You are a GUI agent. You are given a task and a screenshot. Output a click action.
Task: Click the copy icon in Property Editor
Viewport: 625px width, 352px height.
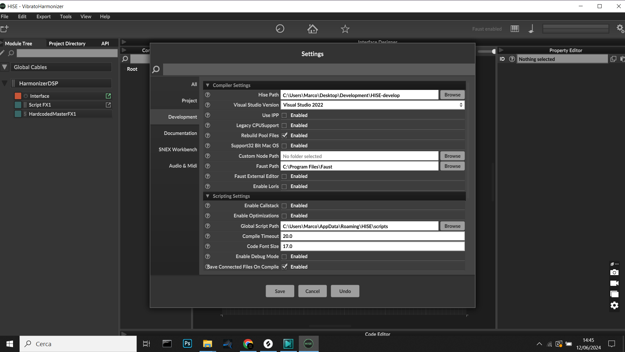pyautogui.click(x=613, y=59)
